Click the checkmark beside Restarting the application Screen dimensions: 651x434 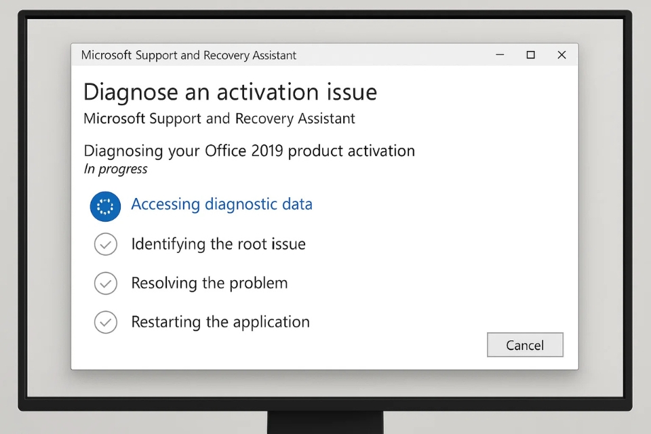106,322
